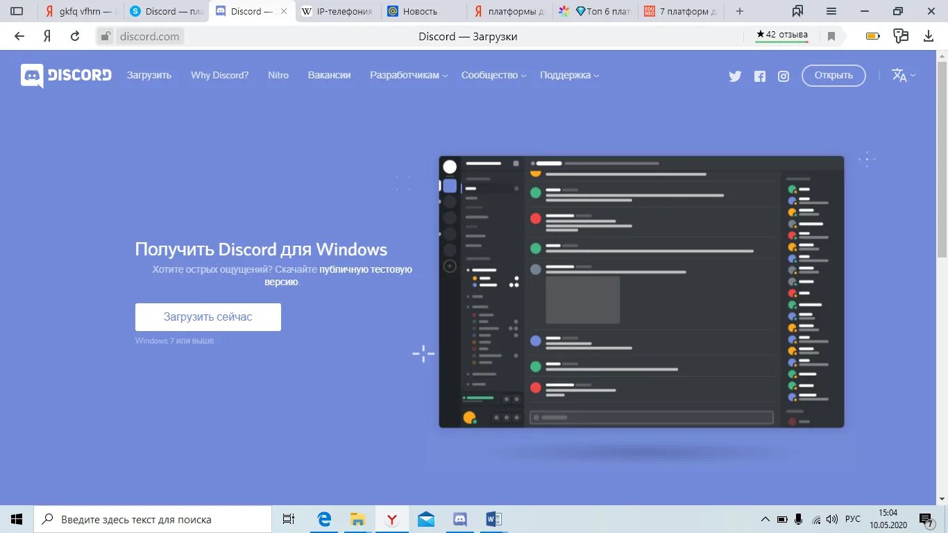Screen dimensions: 948x533
Task: Click the Discord logo in the page header
Action: (x=66, y=75)
